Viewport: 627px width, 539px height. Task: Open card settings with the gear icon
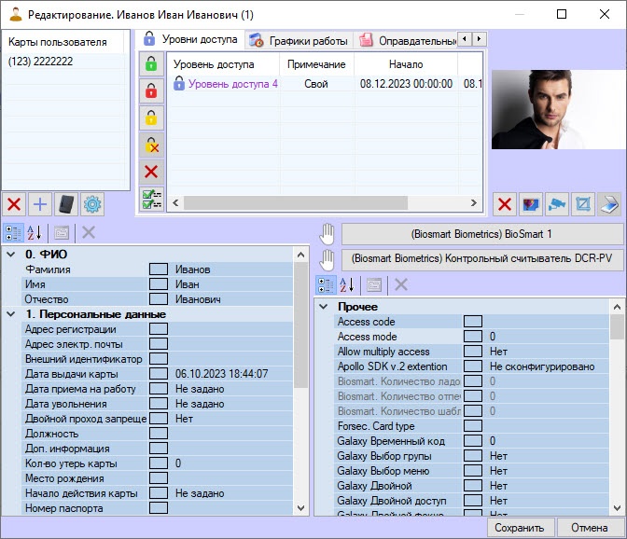coord(92,204)
